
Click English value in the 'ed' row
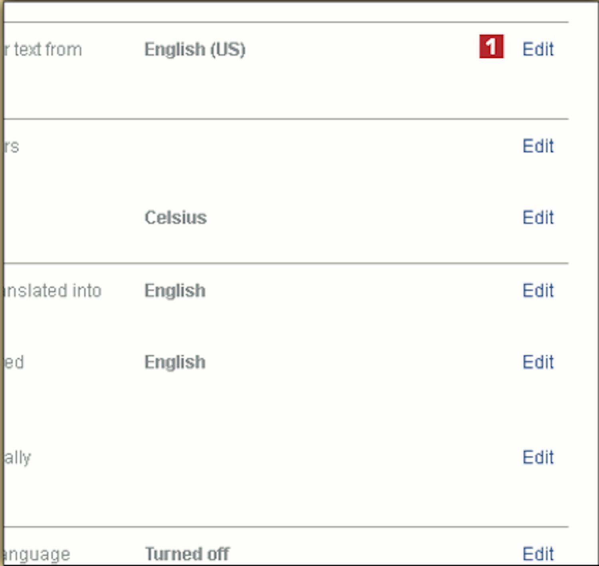(175, 362)
